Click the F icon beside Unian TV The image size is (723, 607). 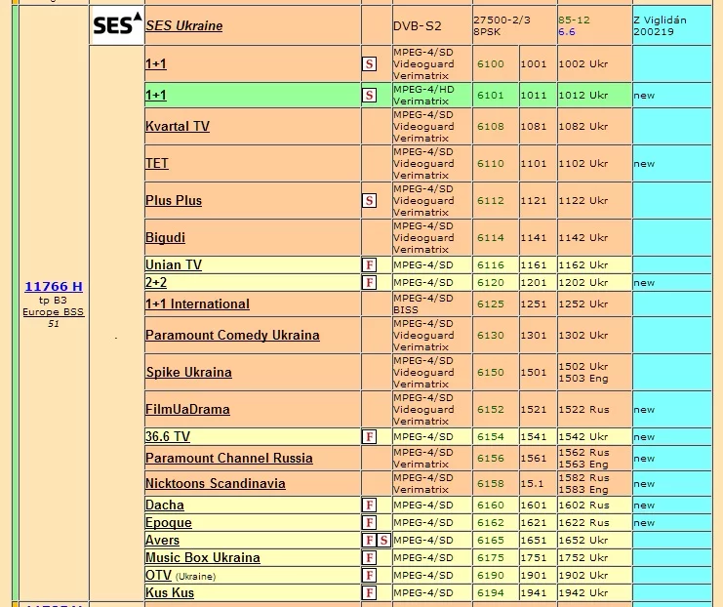[369, 265]
